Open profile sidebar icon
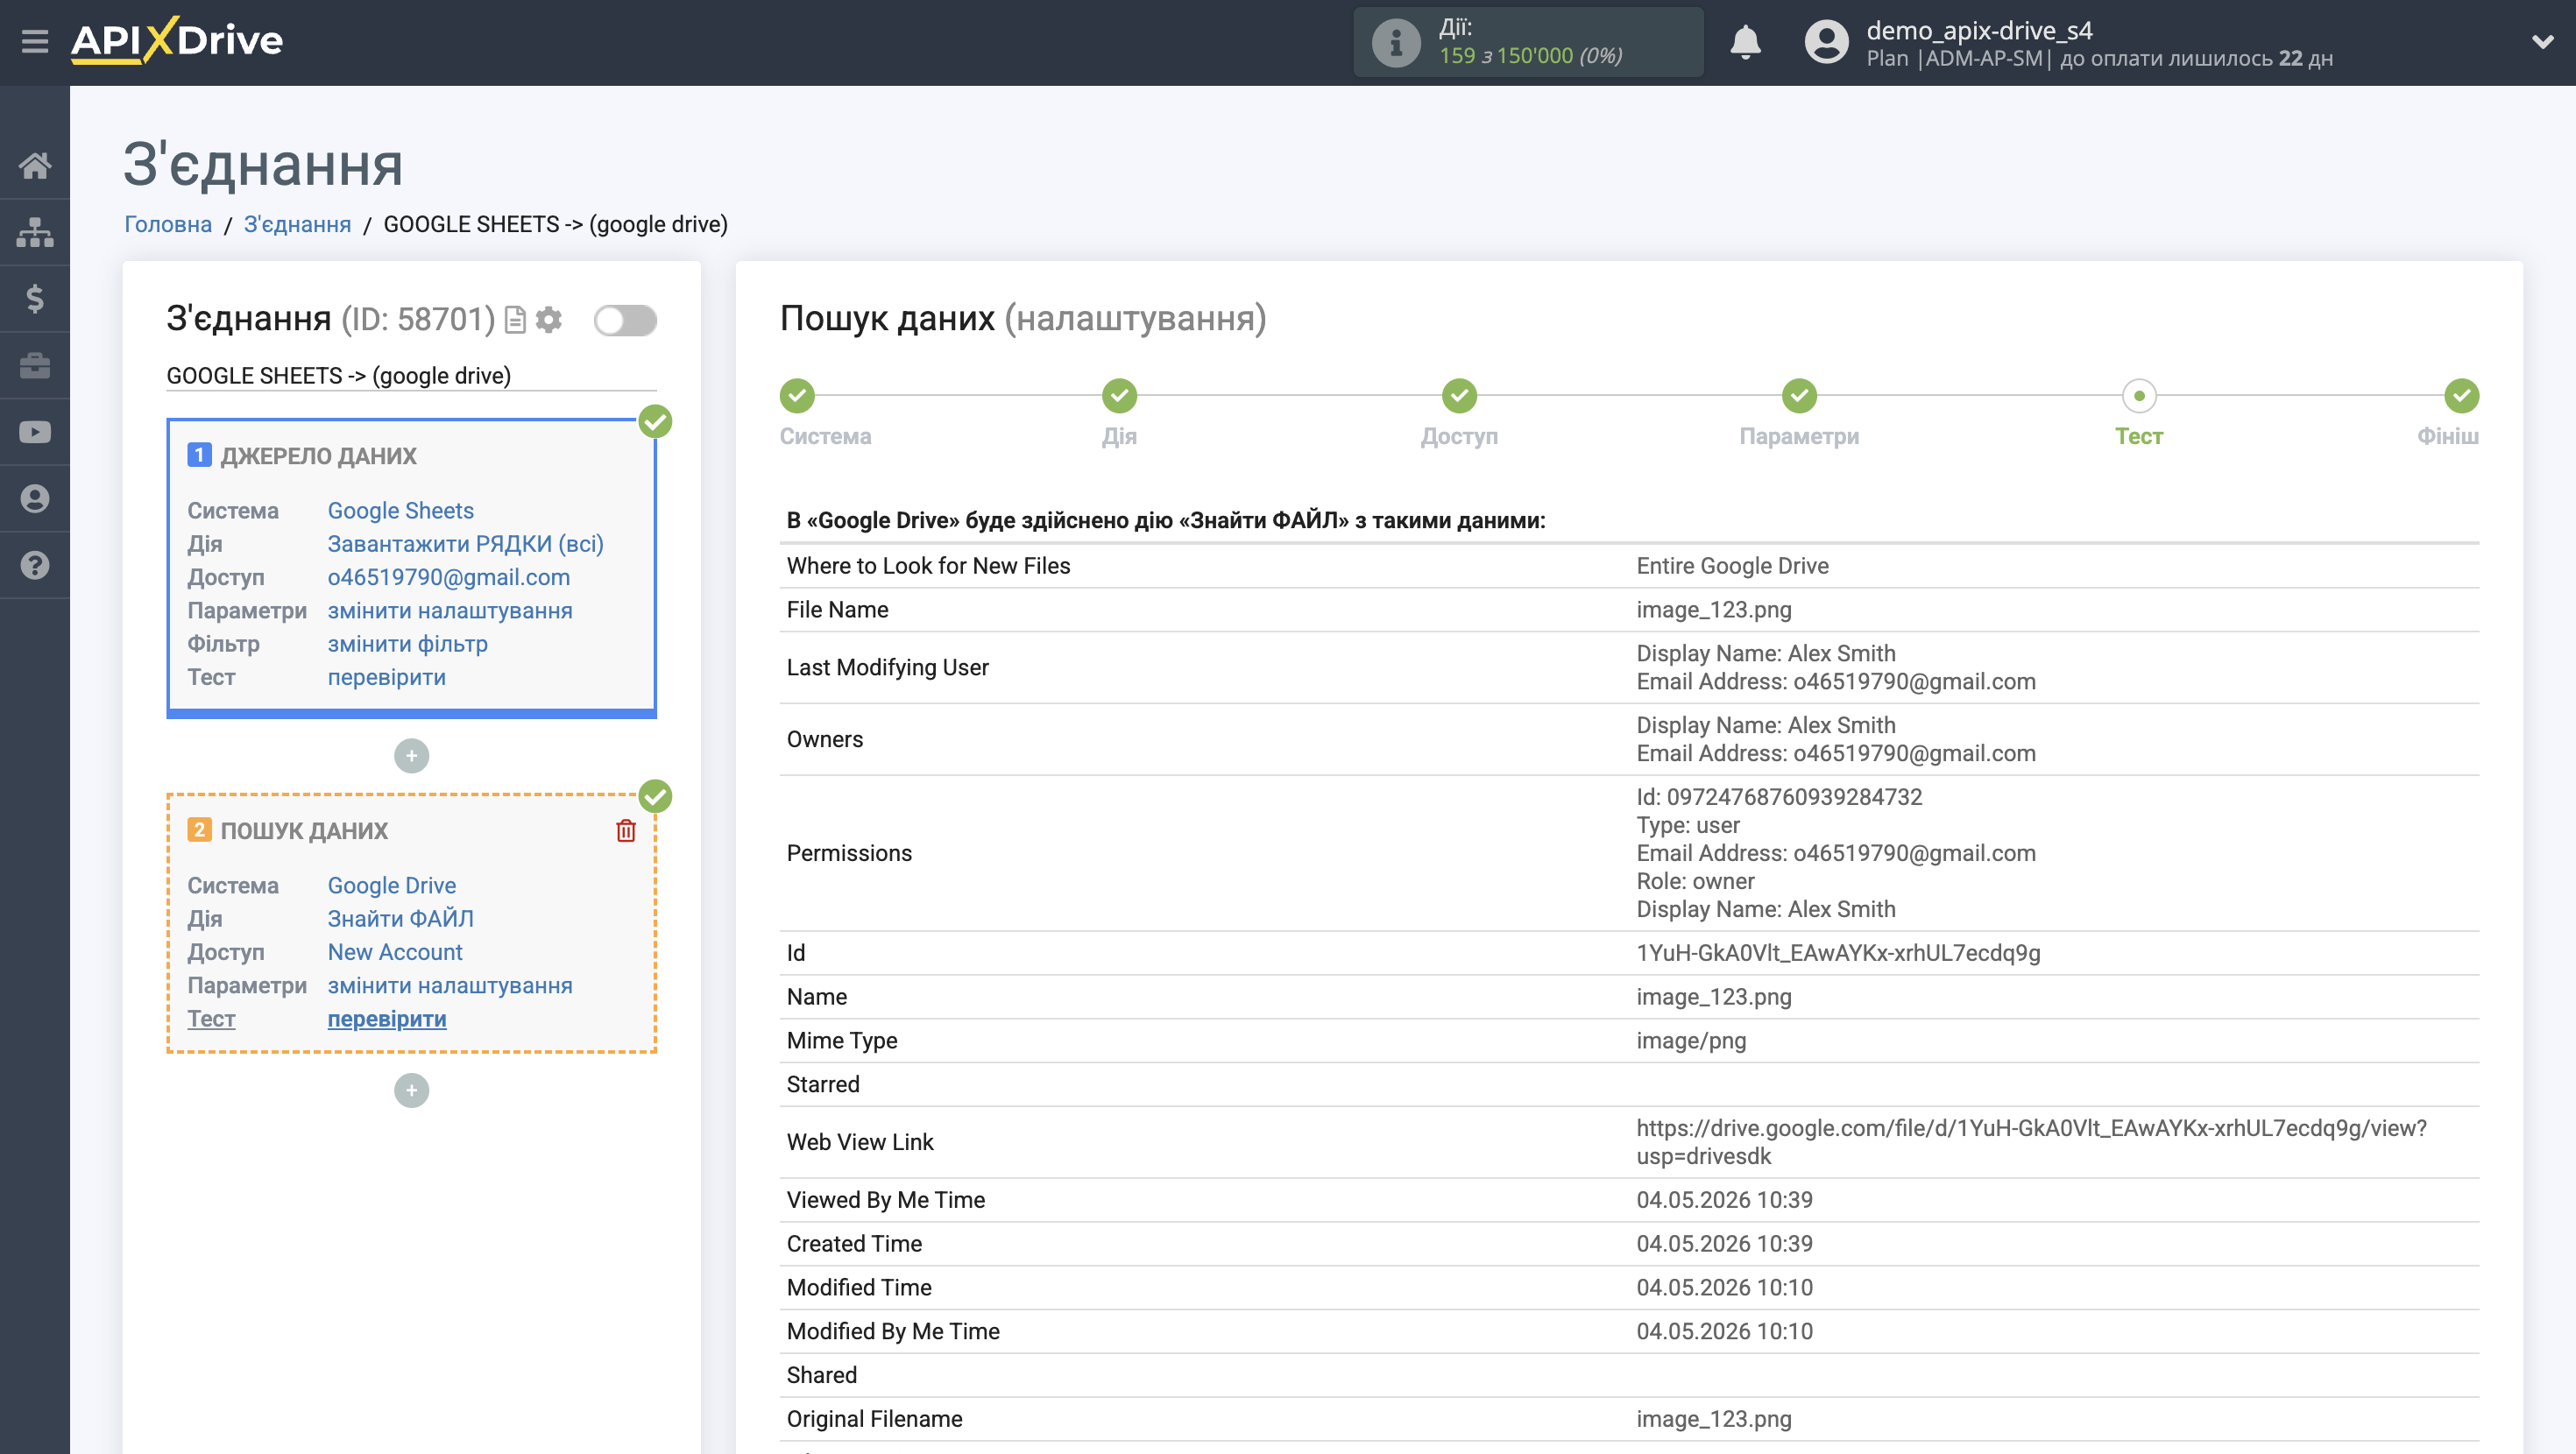Screen dimensions: 2576x1454 point(35,498)
